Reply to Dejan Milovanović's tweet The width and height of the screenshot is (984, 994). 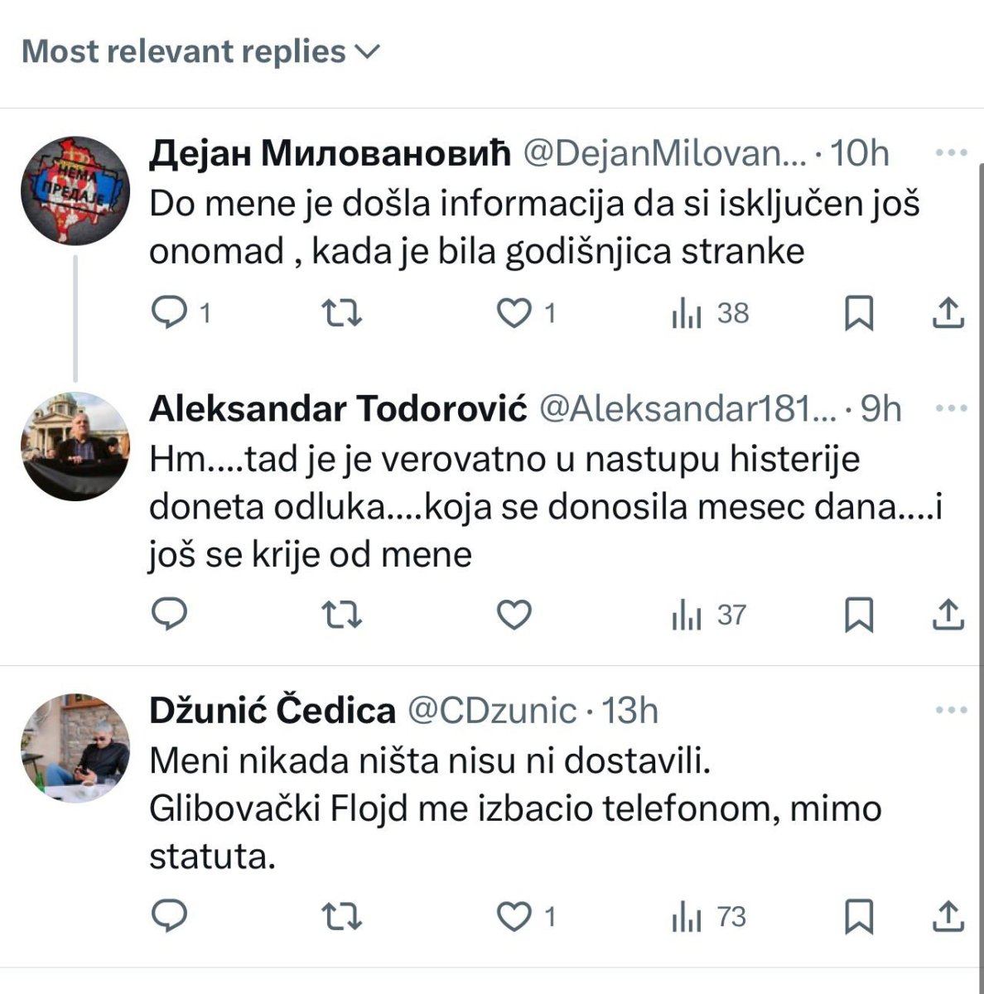(171, 312)
